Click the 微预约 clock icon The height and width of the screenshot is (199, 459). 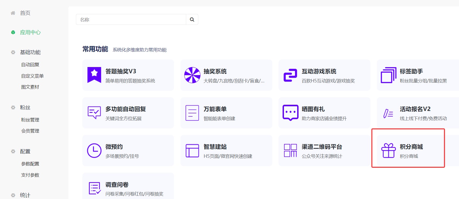tap(94, 151)
